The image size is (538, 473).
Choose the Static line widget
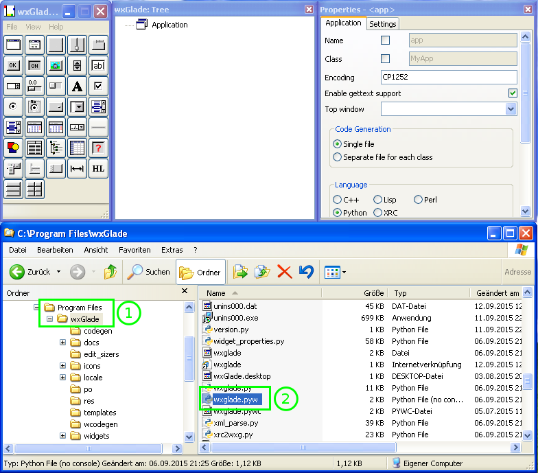click(98, 128)
